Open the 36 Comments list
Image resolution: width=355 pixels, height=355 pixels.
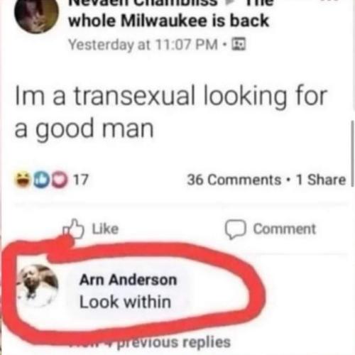click(234, 180)
